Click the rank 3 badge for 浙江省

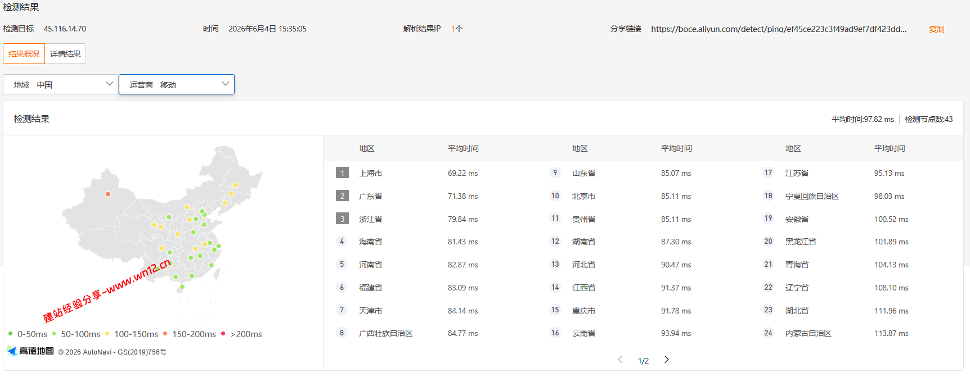click(342, 219)
